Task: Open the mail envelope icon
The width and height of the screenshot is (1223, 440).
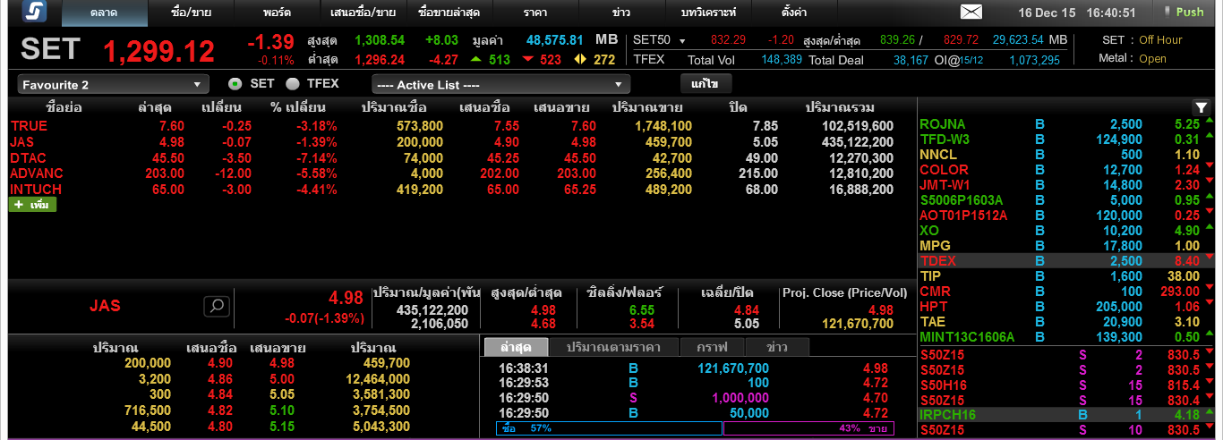Action: (971, 12)
